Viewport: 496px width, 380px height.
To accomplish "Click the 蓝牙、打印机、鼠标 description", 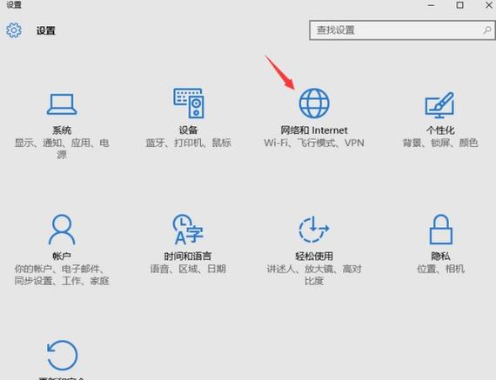I will (x=188, y=143).
